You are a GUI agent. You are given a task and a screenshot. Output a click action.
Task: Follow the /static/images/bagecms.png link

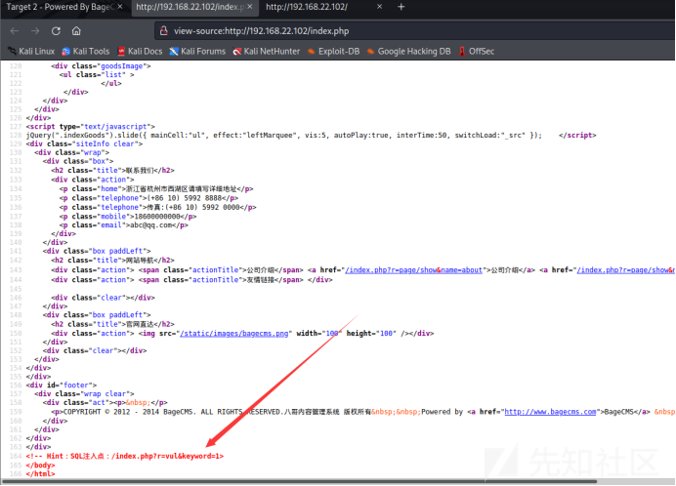[234, 334]
